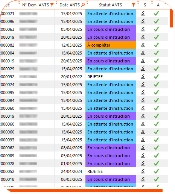Click the signature icon in row 000092
The image size is (175, 194).
(143, 77)
